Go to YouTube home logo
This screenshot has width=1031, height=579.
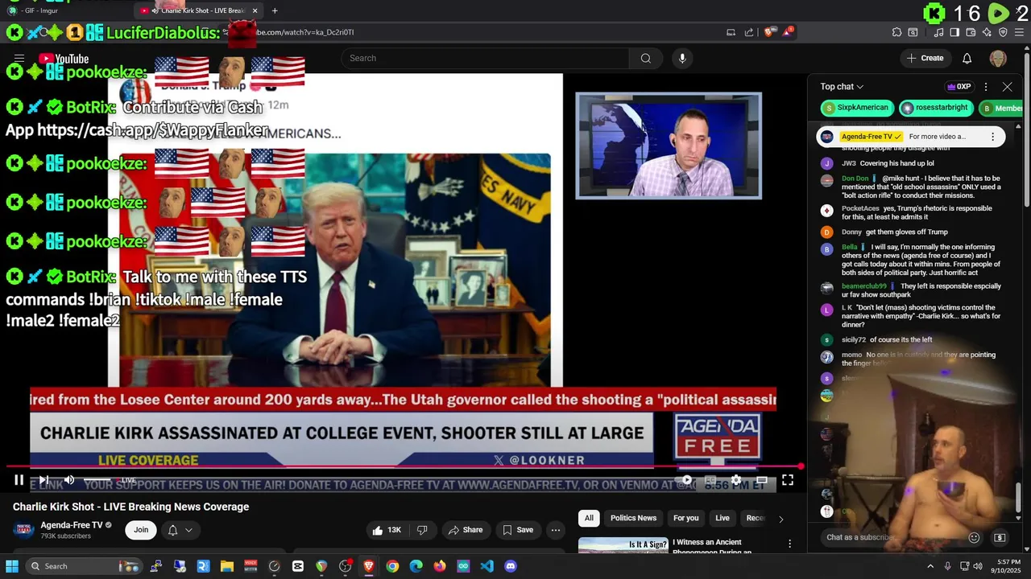click(64, 59)
